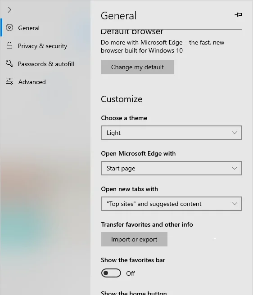
Task: Click the 'Do more with Microsoft Edge' description text
Action: tap(163, 46)
